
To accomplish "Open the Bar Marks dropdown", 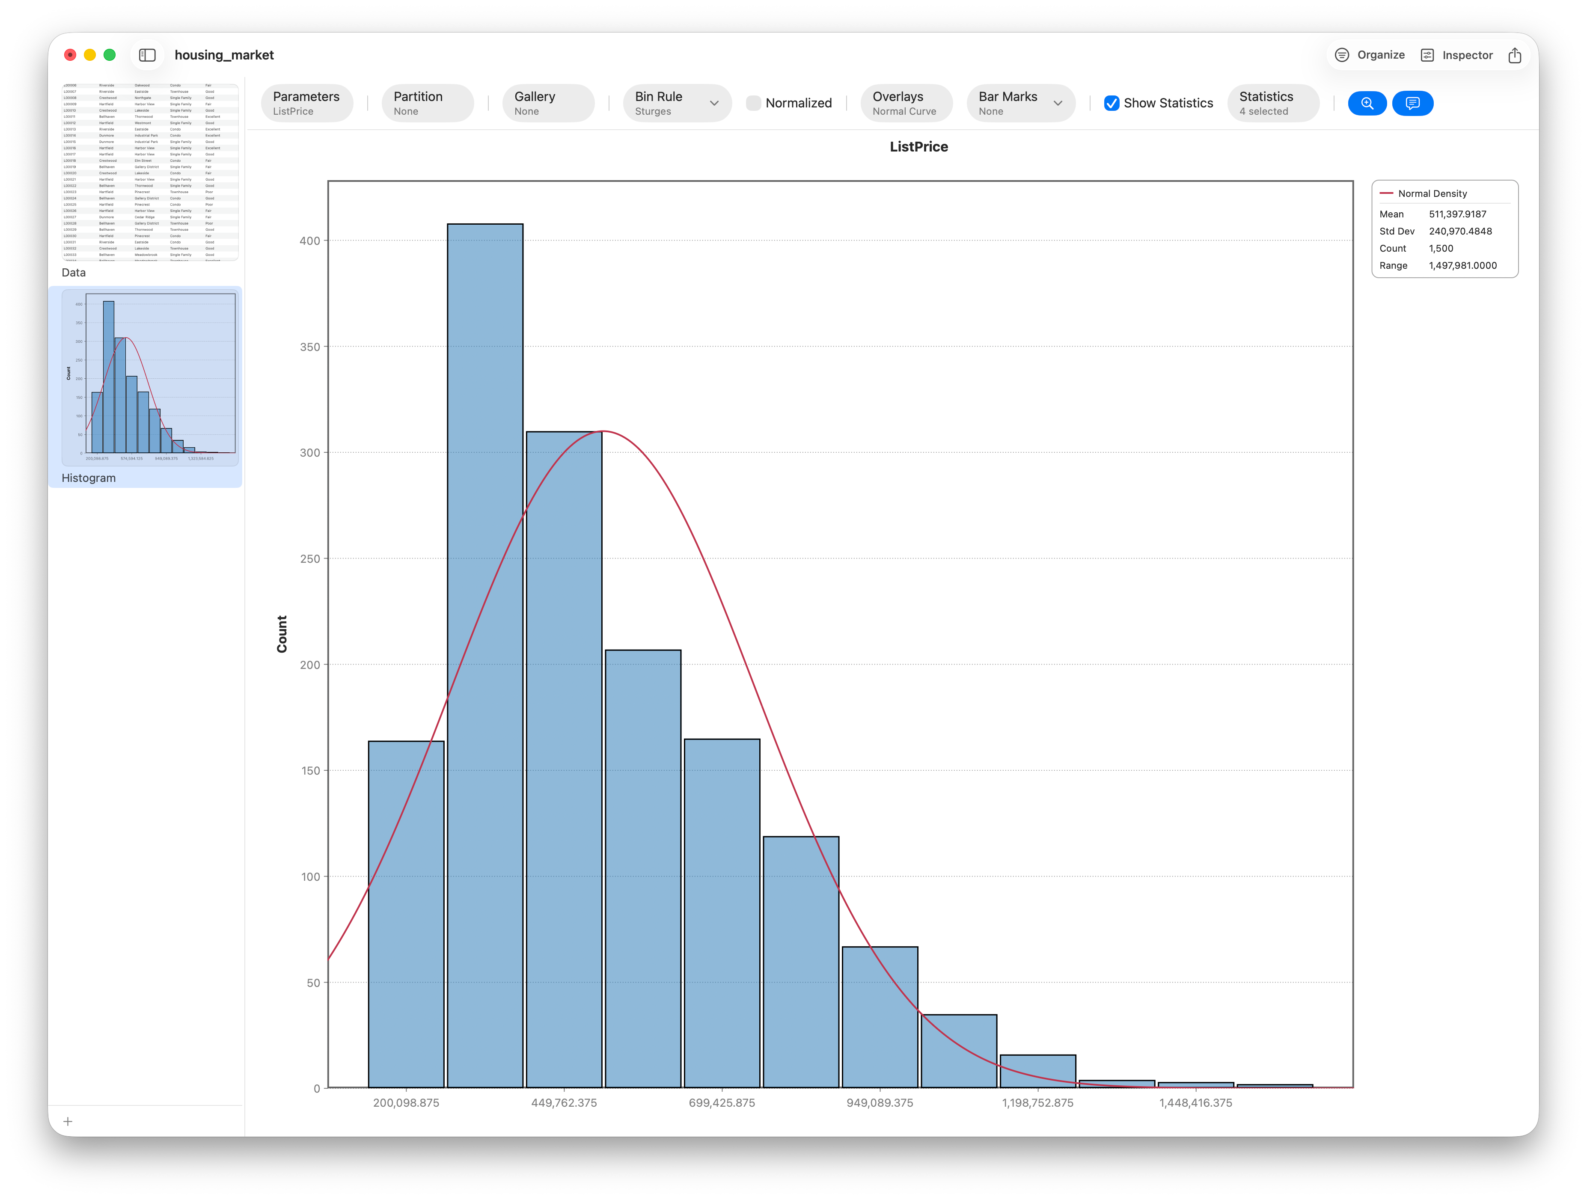I will (x=1020, y=103).
